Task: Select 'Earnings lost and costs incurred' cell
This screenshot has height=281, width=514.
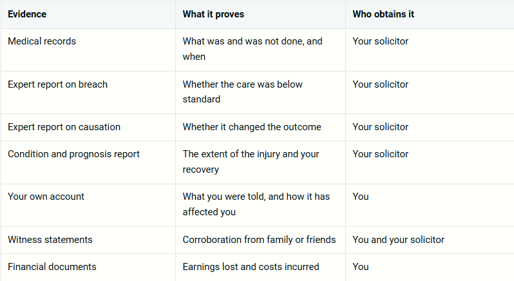Action: [x=260, y=267]
